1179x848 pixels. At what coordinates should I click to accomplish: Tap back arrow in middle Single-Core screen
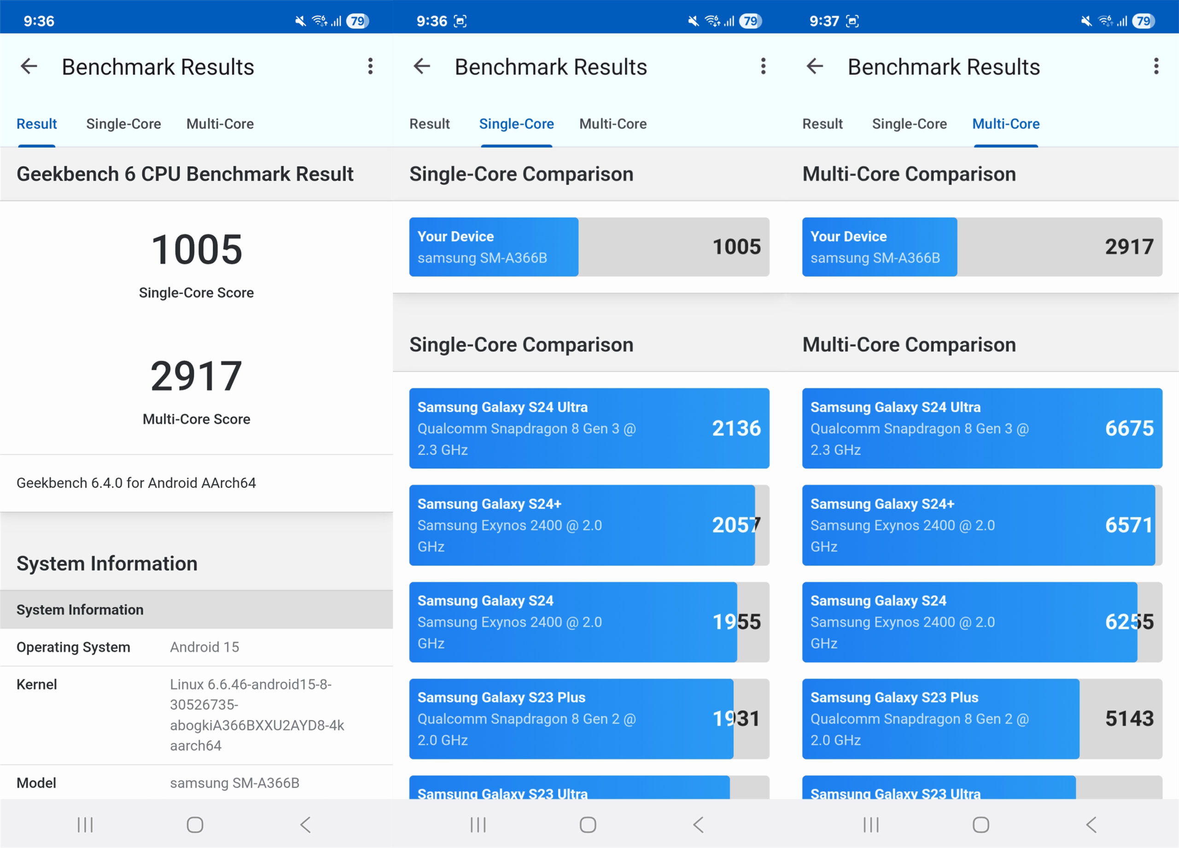(x=422, y=66)
